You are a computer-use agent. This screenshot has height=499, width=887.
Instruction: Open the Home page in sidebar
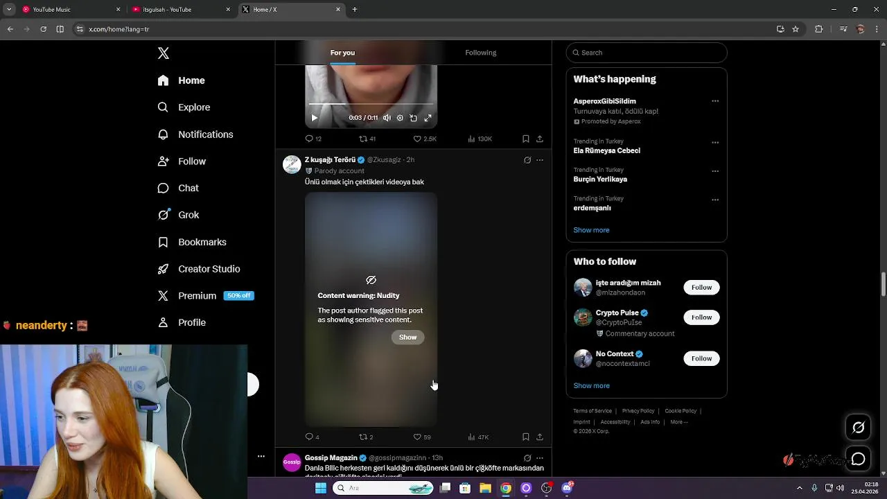pyautogui.click(x=182, y=80)
